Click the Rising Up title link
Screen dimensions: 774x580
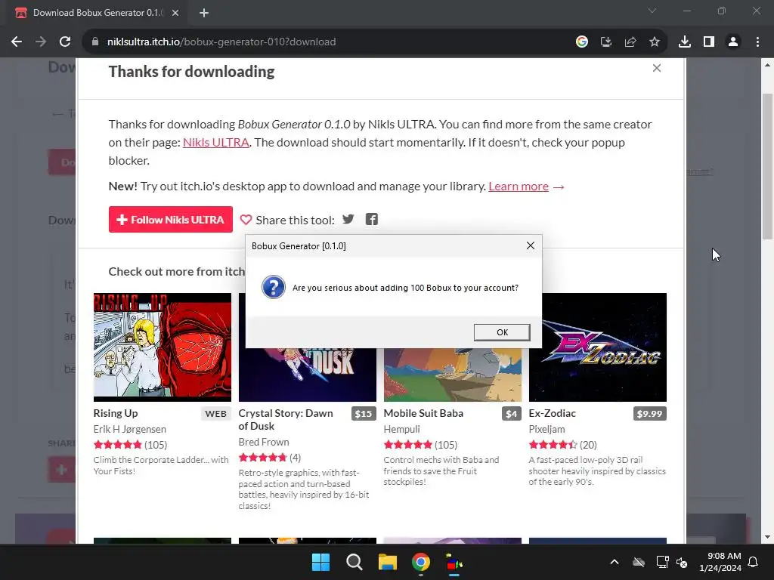click(x=116, y=413)
